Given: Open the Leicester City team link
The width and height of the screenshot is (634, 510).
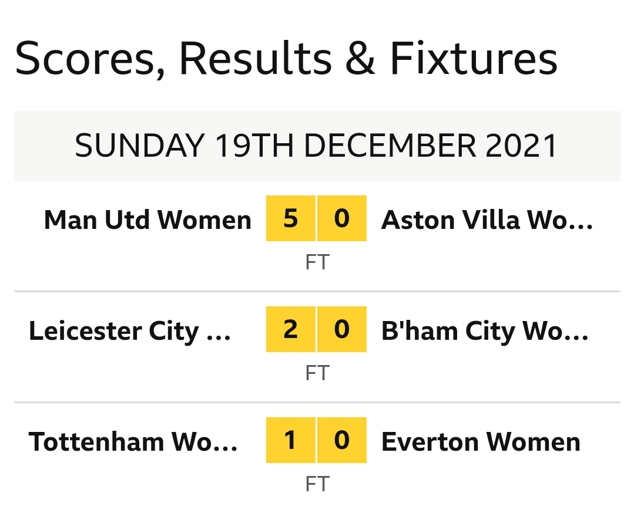Looking at the screenshot, I should (130, 331).
